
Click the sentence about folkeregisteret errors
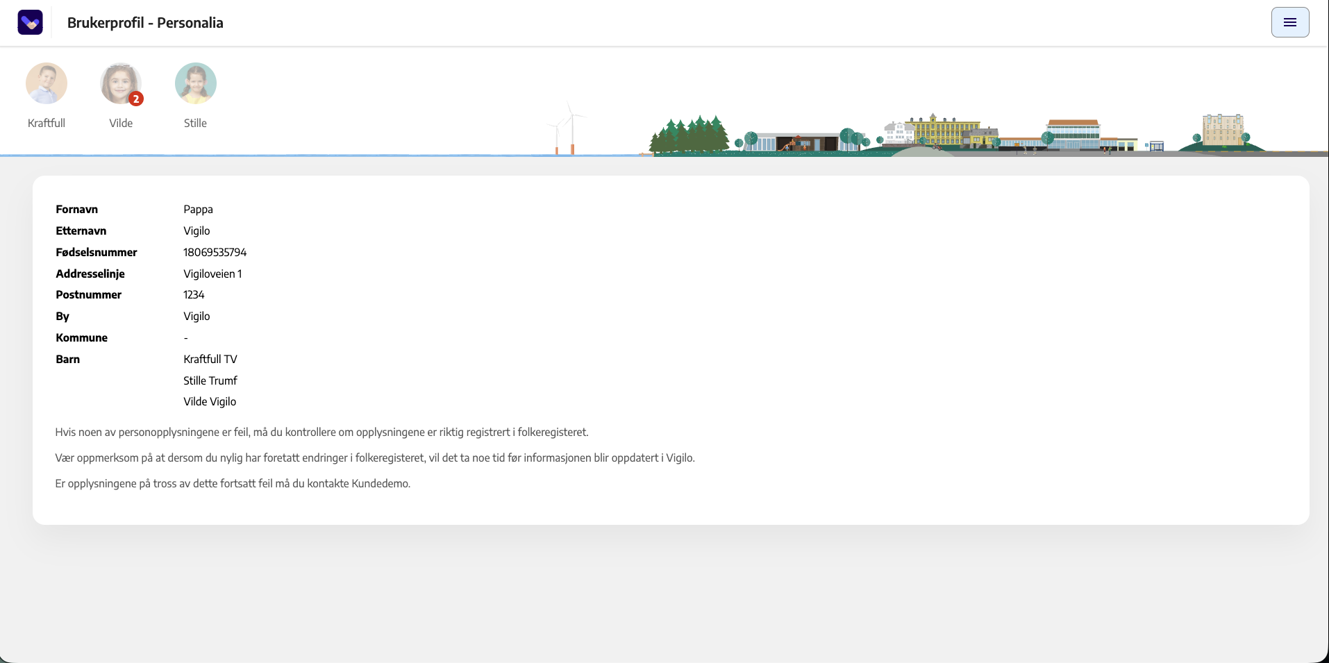click(321, 432)
